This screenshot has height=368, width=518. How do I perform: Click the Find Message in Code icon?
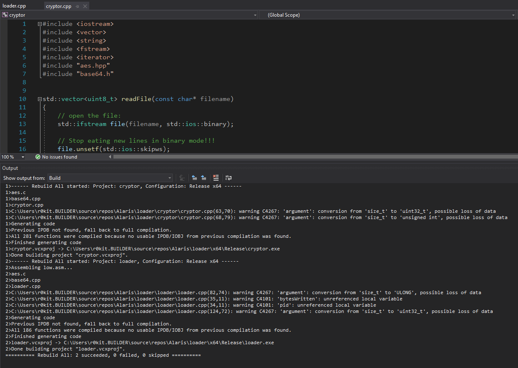(181, 178)
